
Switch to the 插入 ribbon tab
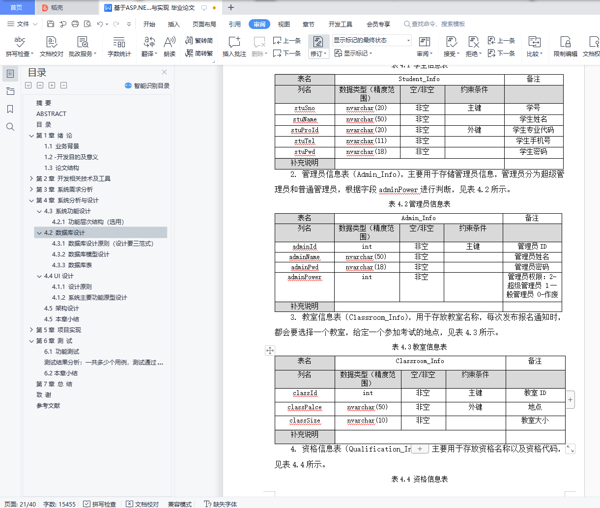tap(174, 24)
